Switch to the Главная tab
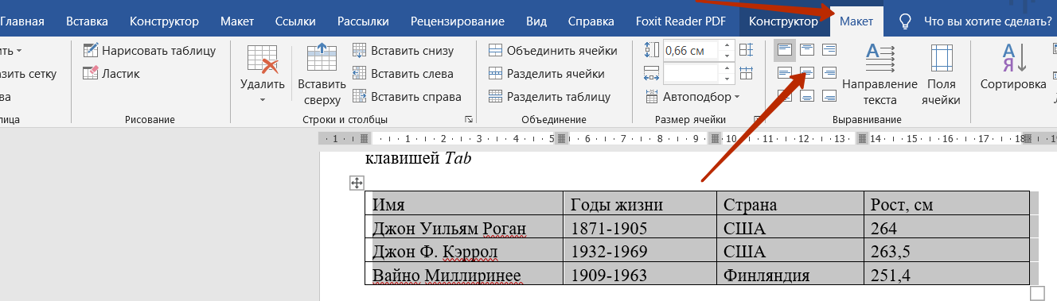 22,21
